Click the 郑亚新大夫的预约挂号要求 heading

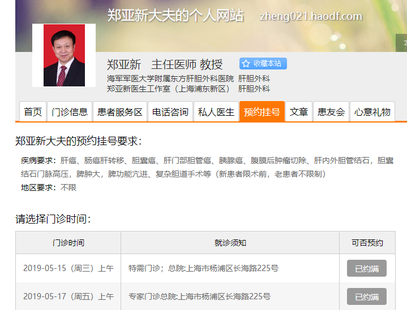pyautogui.click(x=79, y=141)
